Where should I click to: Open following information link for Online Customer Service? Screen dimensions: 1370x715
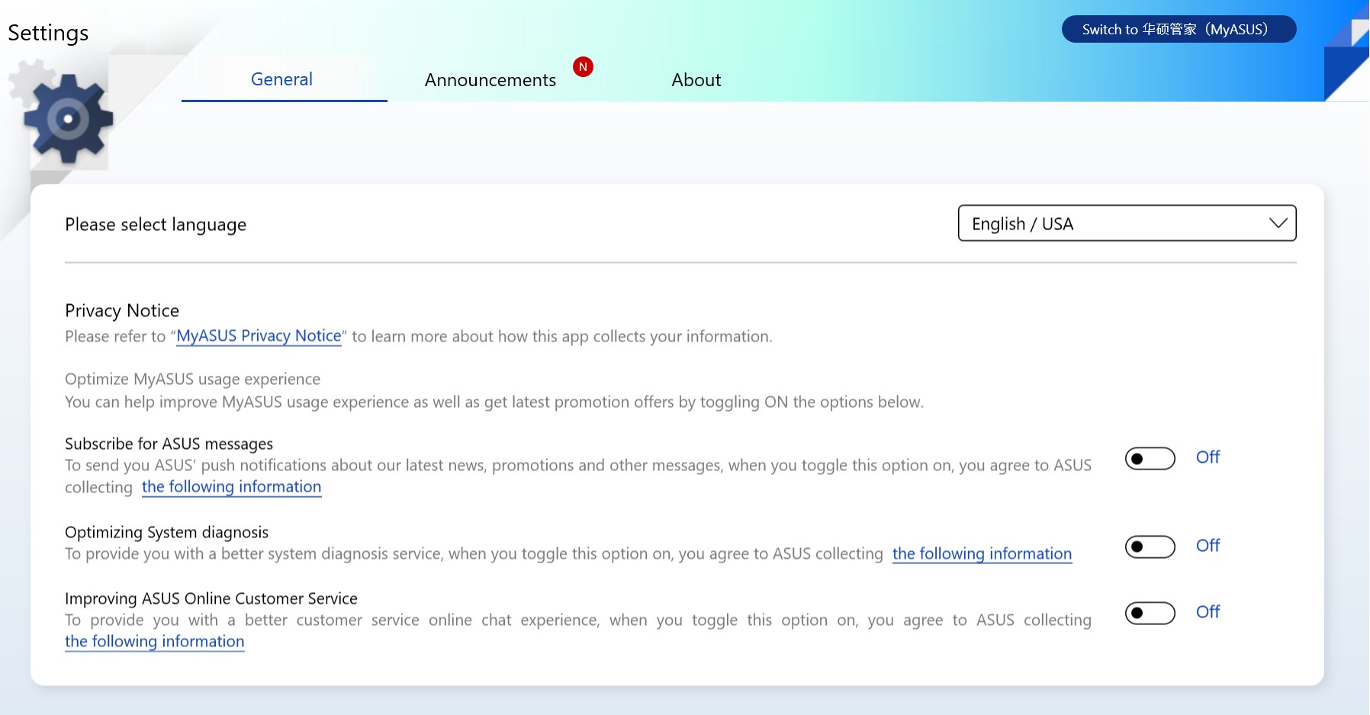tap(155, 642)
